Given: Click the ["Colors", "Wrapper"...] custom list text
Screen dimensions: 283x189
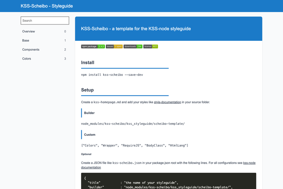Looking at the screenshot, I should (x=135, y=145).
